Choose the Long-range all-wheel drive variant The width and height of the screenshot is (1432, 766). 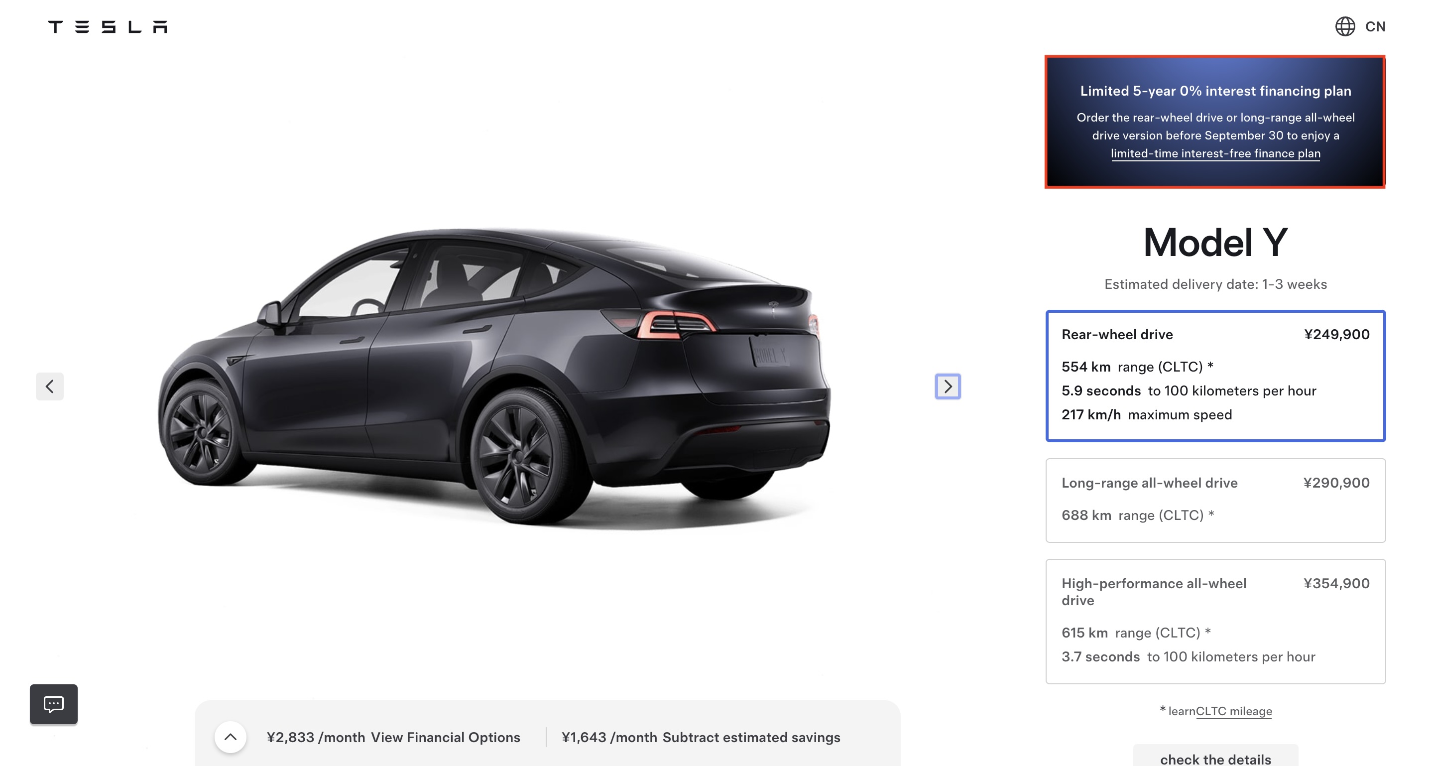point(1215,500)
